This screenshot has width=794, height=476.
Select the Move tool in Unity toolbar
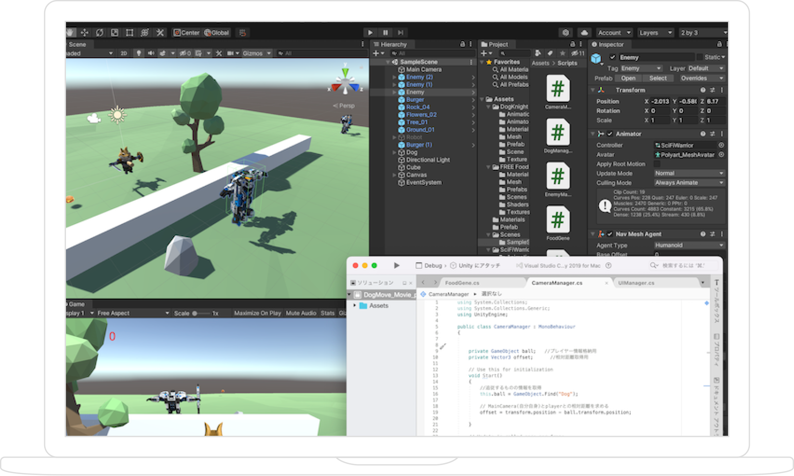click(85, 33)
